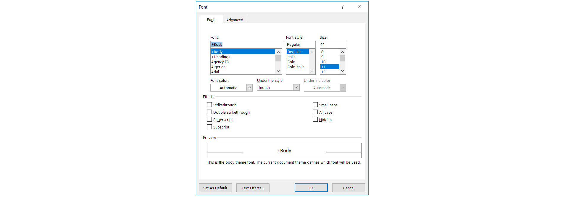The width and height of the screenshot is (568, 197).
Task: Confirm changes with OK button
Action: pos(311,188)
